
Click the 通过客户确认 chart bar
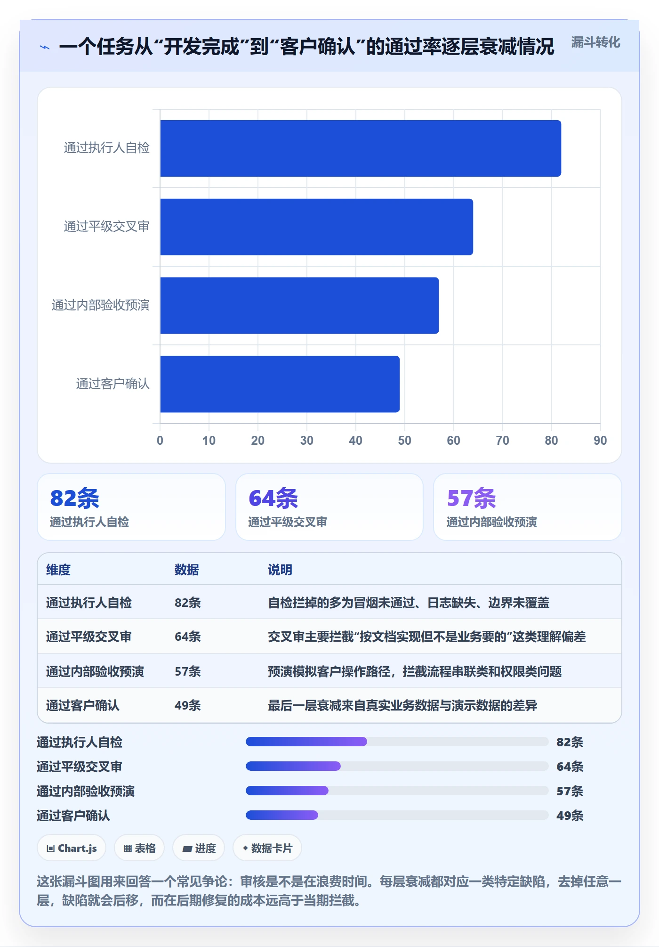tap(280, 384)
